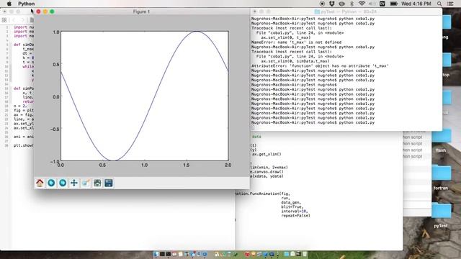Screen dimensions: 461x259
Task: Click AttributeError line in terminal
Action: coord(320,65)
